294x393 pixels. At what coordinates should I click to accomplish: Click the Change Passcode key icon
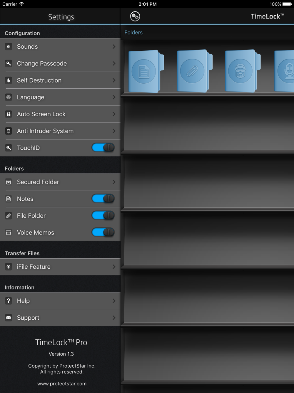click(x=9, y=63)
